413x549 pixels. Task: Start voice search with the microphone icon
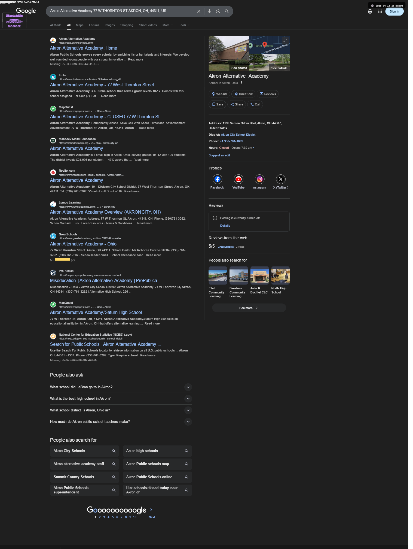pos(209,11)
